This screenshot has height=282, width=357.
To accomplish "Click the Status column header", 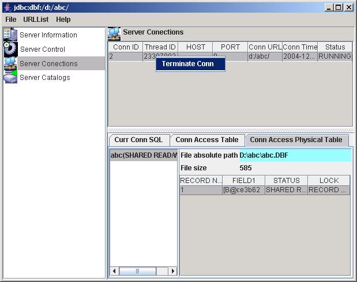I will [x=335, y=47].
